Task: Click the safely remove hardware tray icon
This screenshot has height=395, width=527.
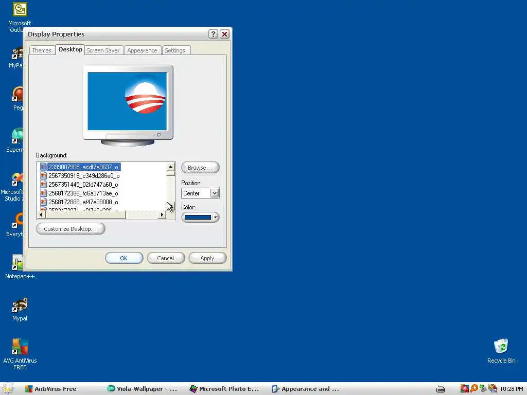Action: 483,389
